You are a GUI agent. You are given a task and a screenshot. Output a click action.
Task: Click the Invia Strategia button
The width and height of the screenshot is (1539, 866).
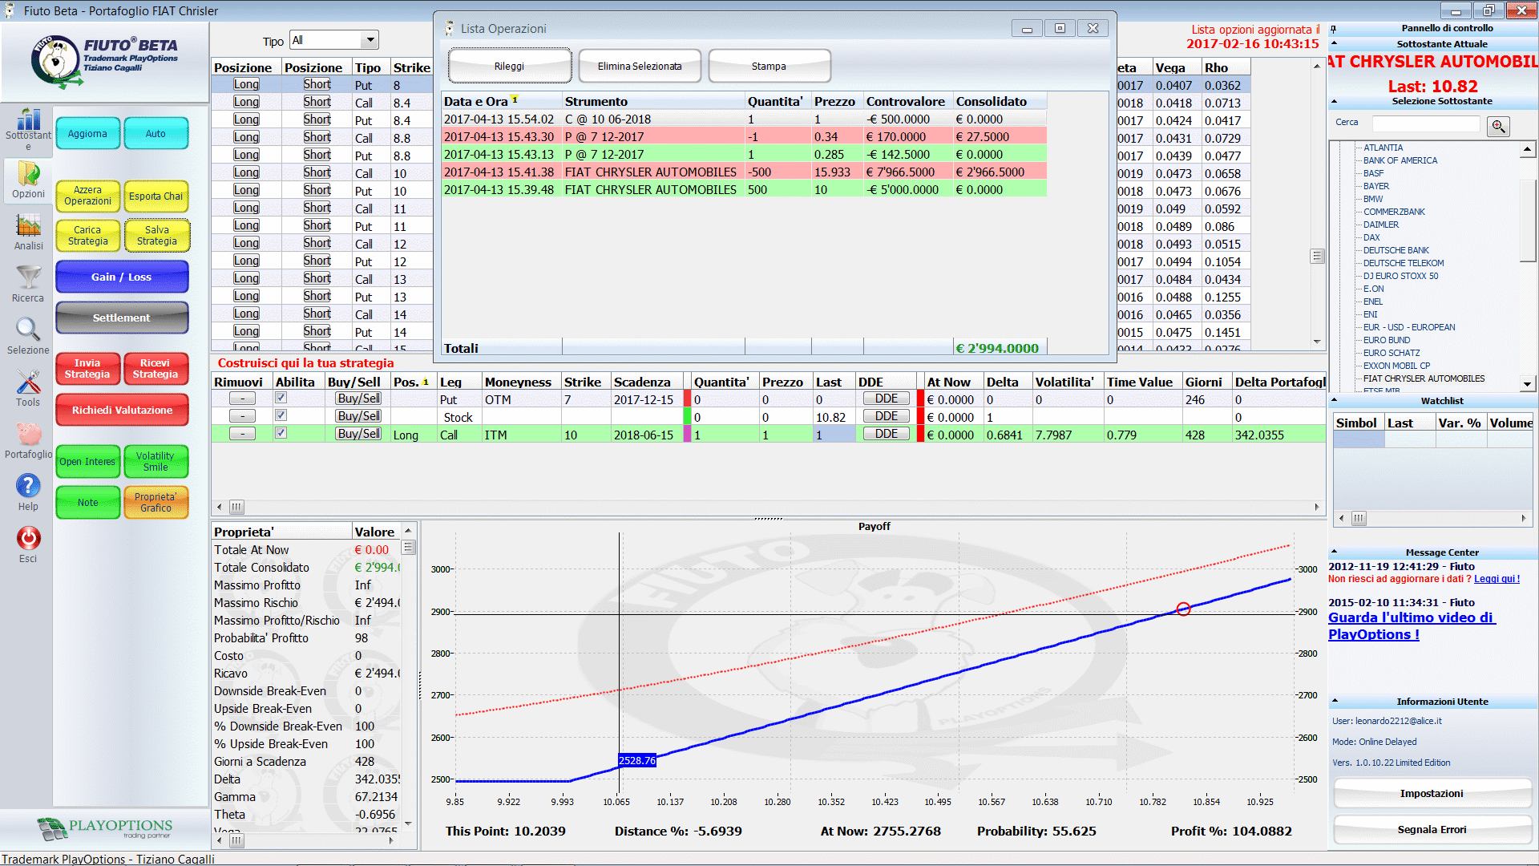point(87,369)
